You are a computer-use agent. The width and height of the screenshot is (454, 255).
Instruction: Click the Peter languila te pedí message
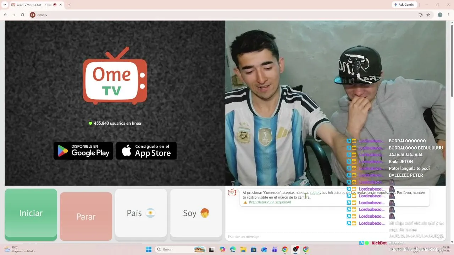click(409, 169)
